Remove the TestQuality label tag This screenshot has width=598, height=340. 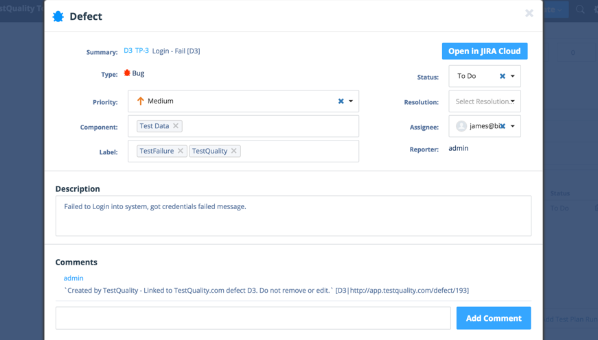tap(234, 151)
